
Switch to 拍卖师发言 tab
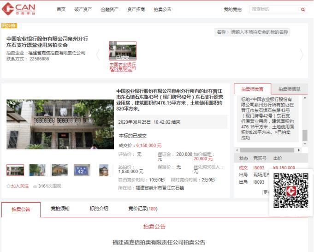(x=252, y=89)
